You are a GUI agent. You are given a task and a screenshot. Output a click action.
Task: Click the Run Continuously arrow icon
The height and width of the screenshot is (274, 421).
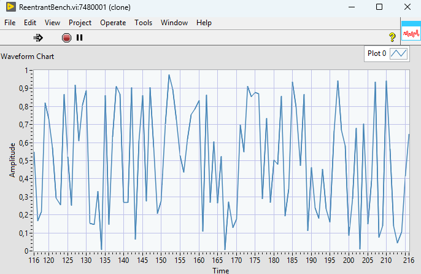coord(38,37)
